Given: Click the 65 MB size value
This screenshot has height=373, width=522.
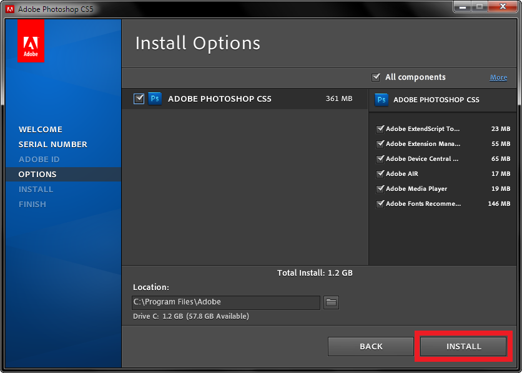Looking at the screenshot, I should [x=501, y=159].
